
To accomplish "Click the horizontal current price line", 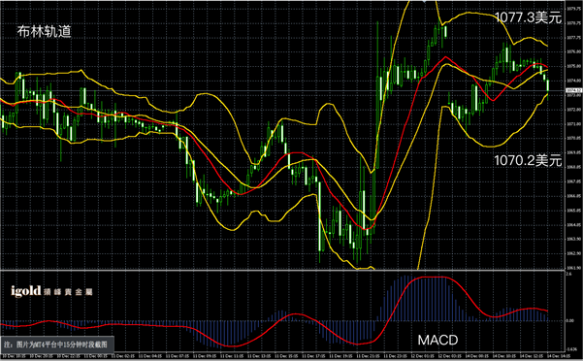I will tap(282, 90).
